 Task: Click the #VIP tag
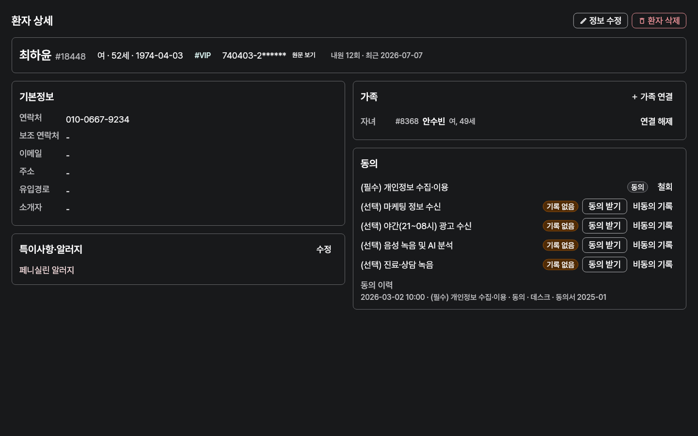203,55
